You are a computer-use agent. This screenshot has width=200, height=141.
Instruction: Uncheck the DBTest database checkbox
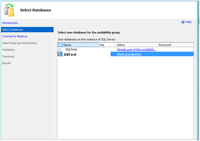click(x=60, y=54)
